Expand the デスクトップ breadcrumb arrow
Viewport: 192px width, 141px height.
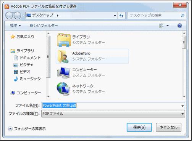(58, 16)
